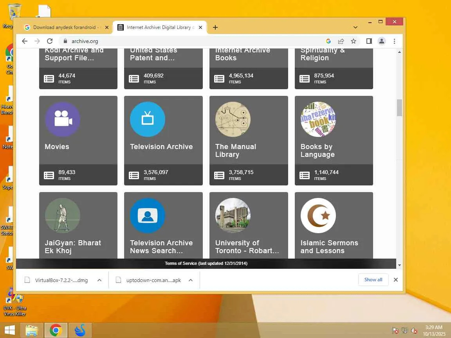
Task: Click the Google icon in address bar
Action: point(328,41)
